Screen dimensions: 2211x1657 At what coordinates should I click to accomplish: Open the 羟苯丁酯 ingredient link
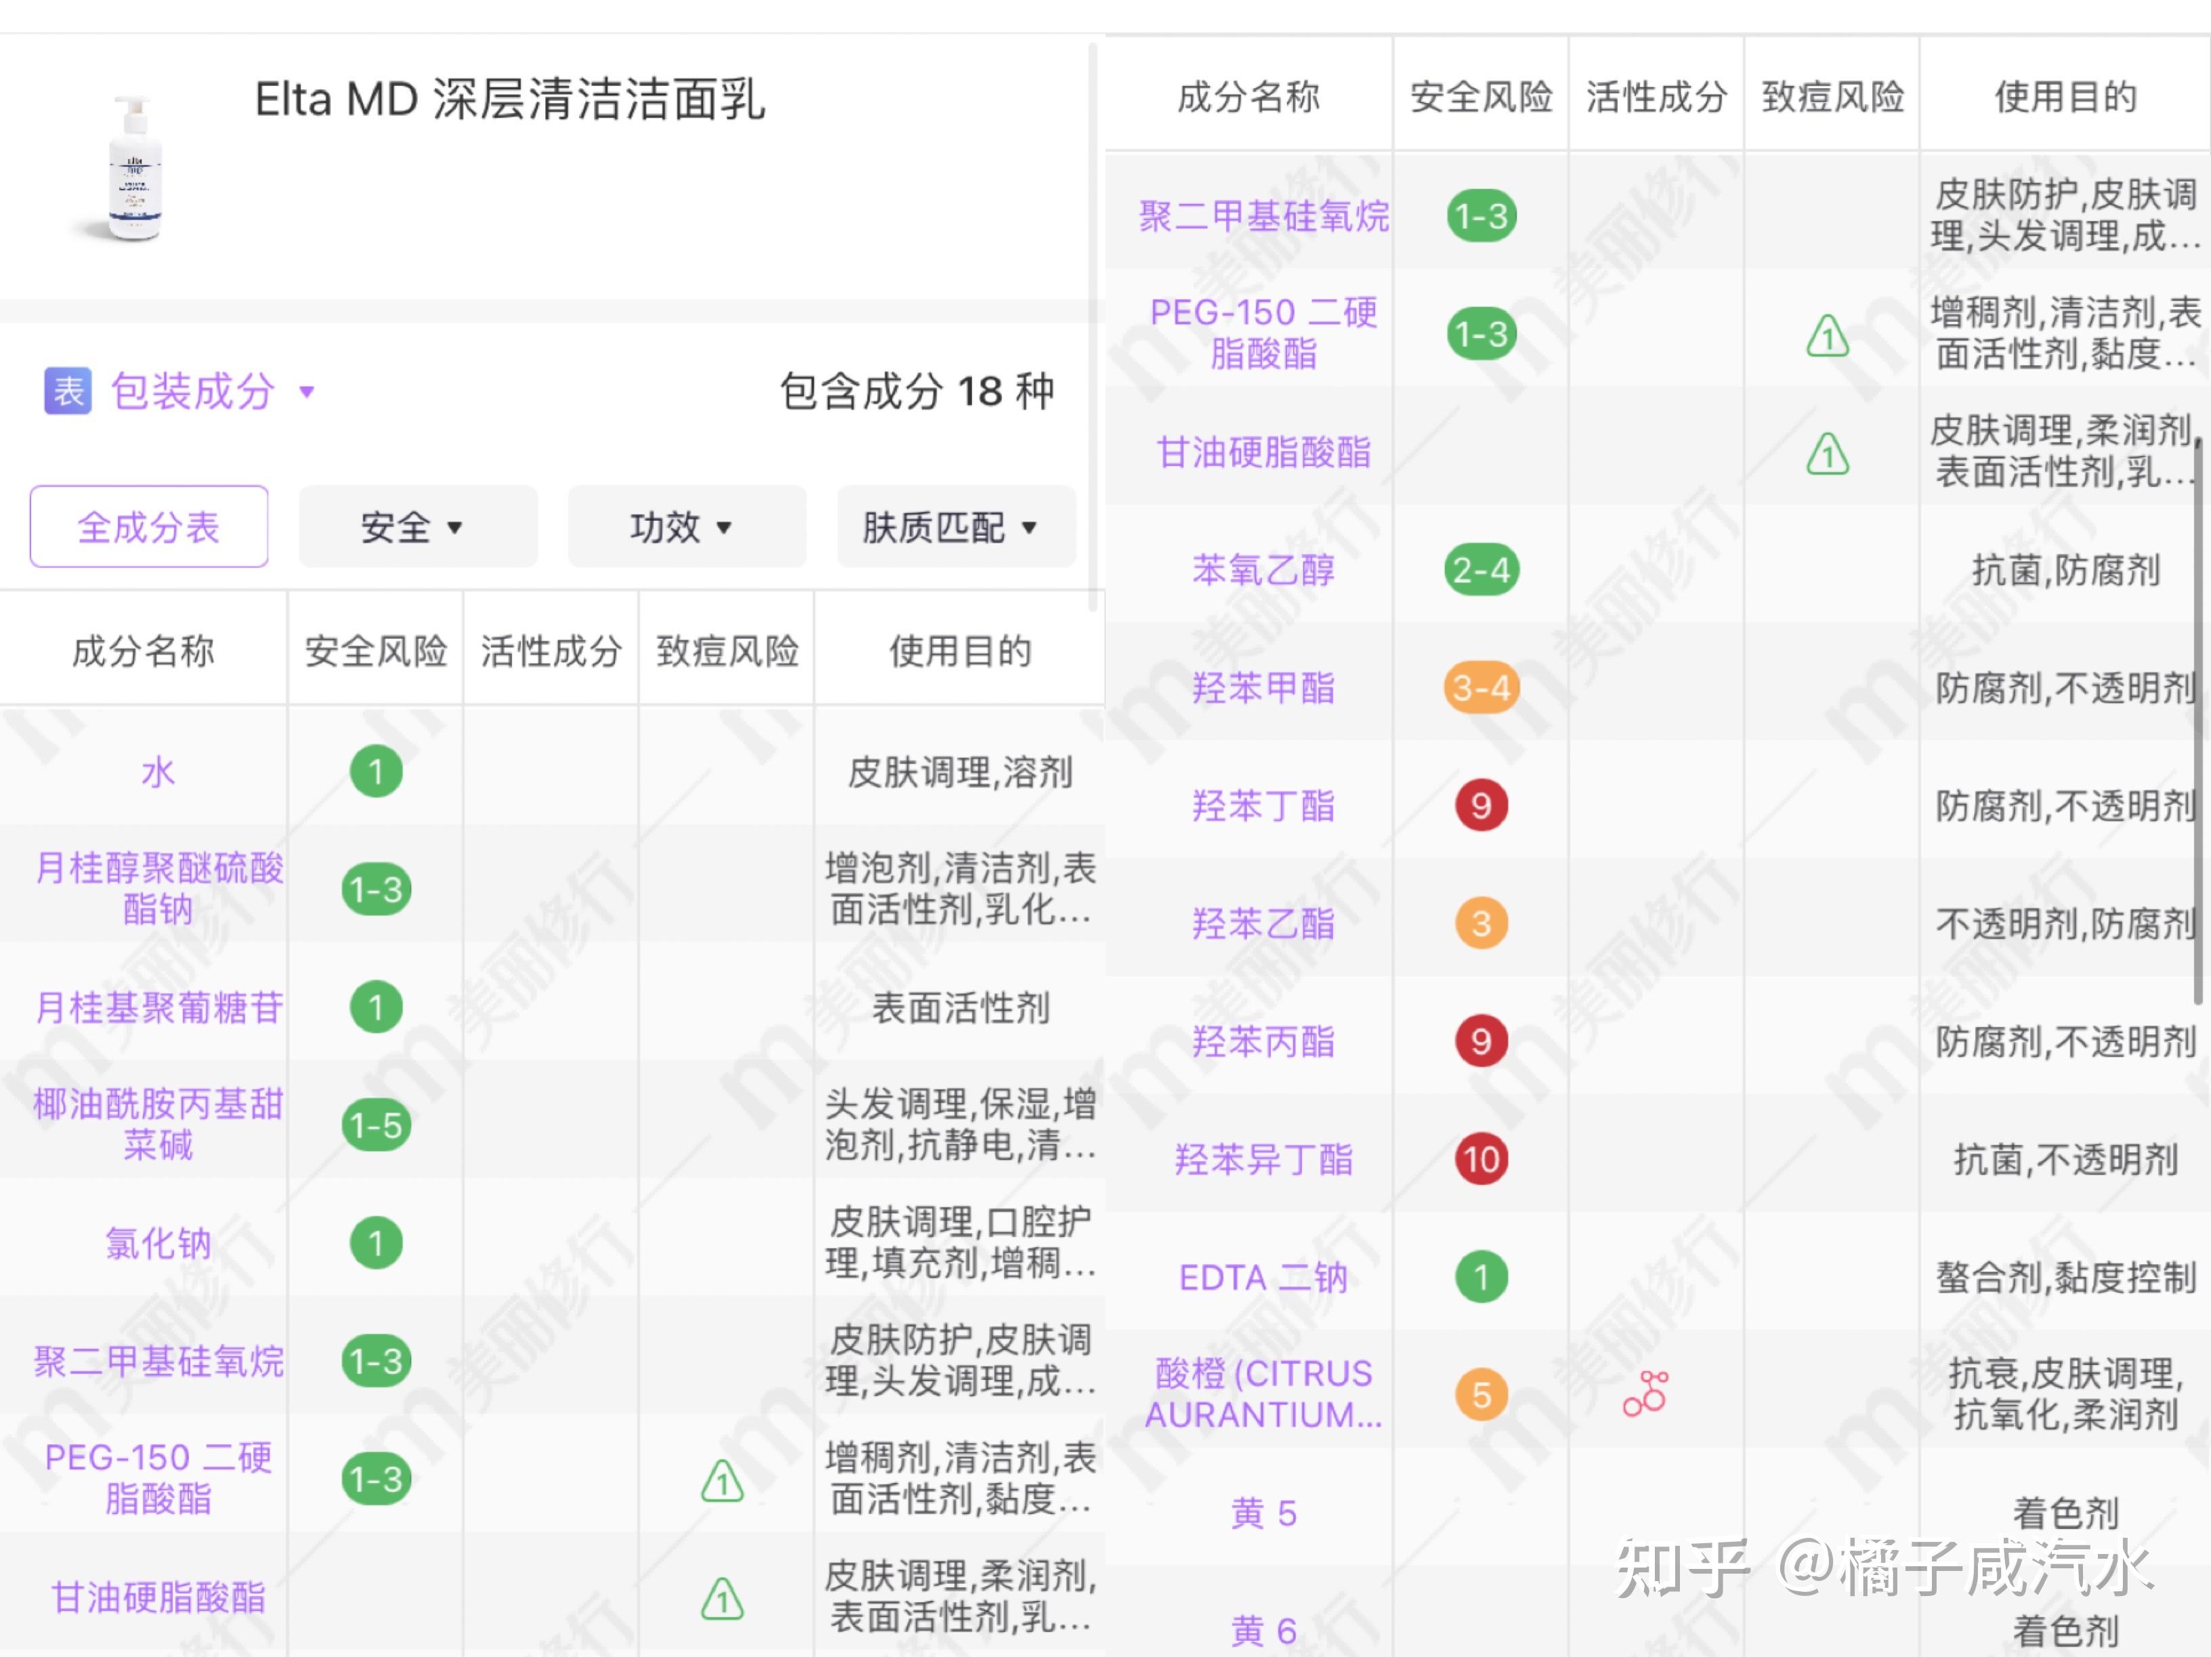pyautogui.click(x=1263, y=805)
